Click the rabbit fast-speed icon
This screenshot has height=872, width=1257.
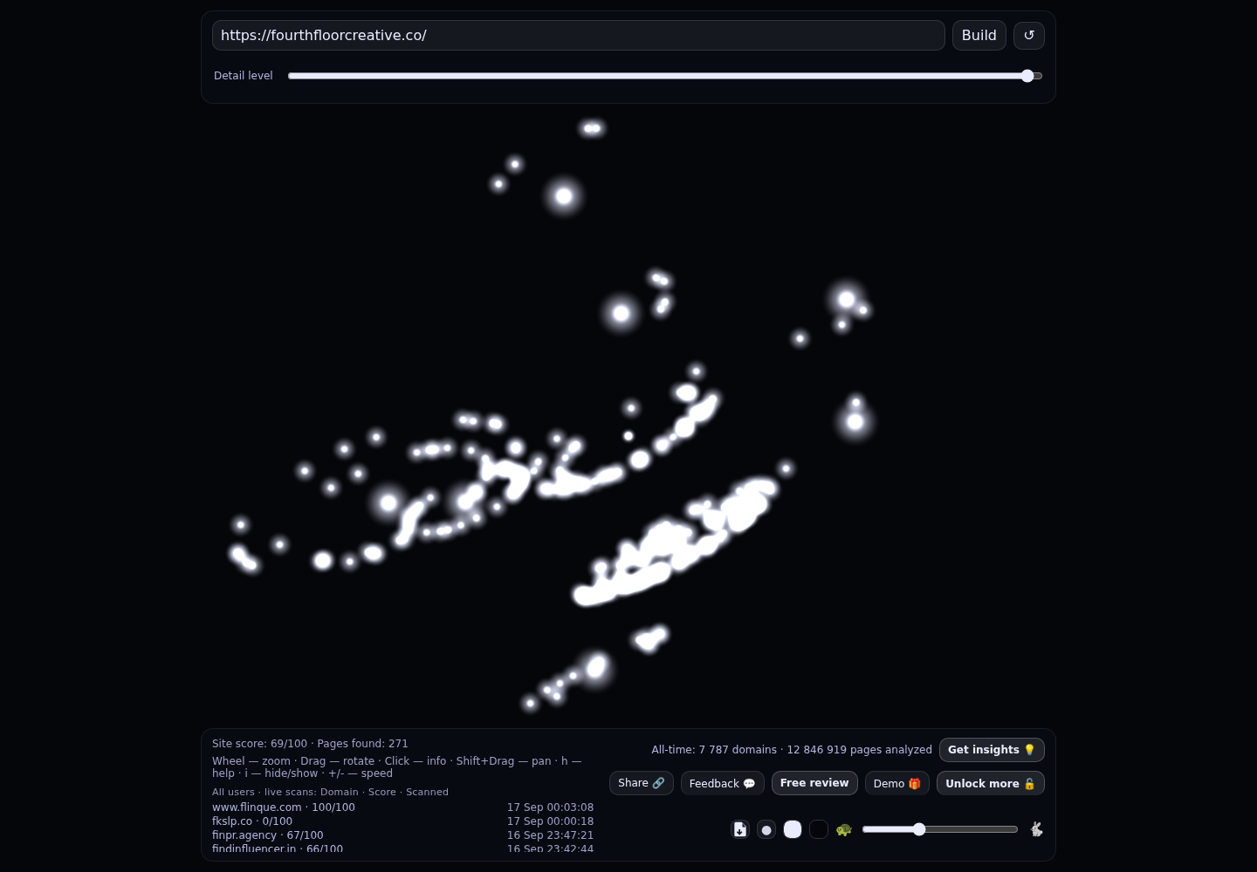[x=1036, y=829]
